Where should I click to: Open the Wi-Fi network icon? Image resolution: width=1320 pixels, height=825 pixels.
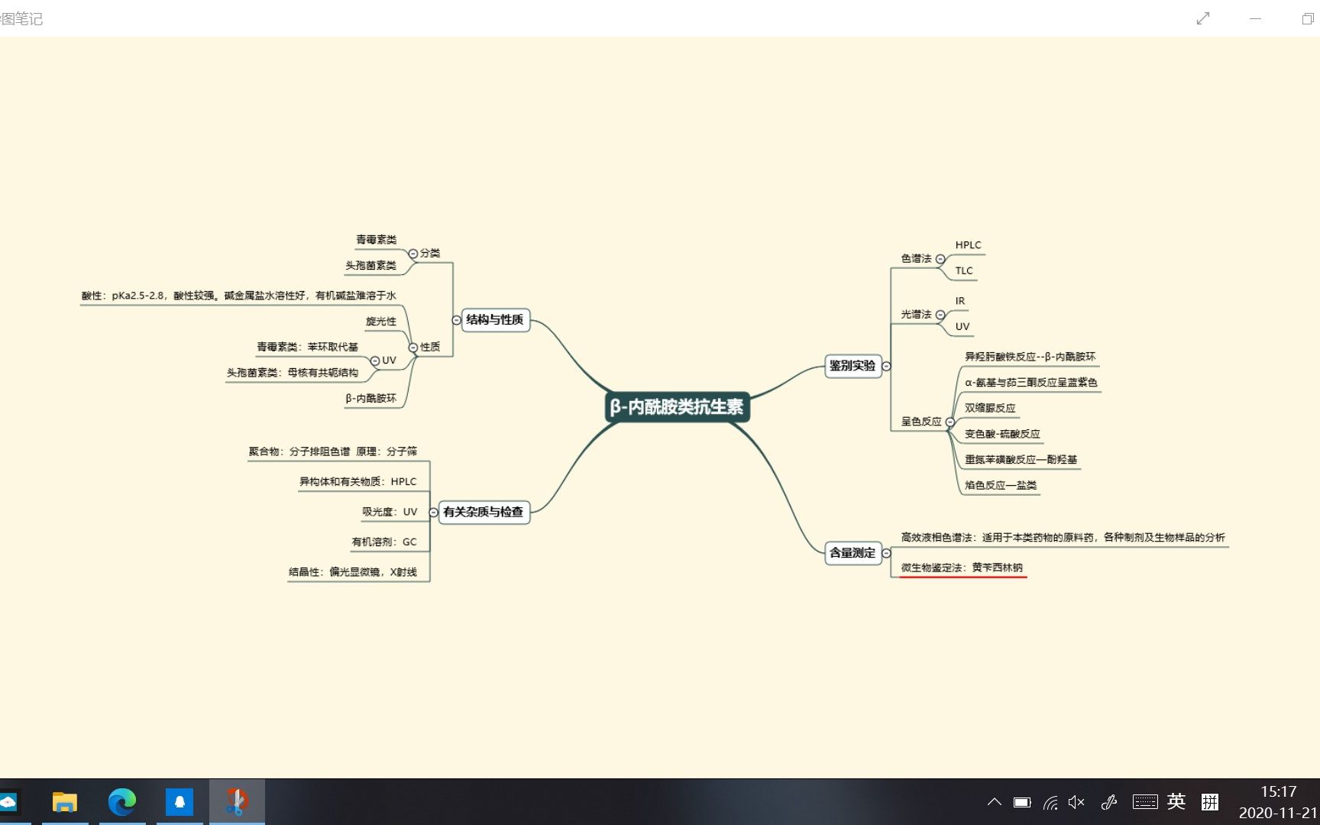[1050, 802]
